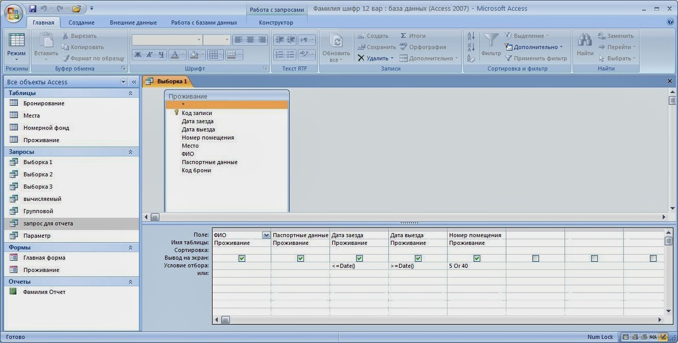
Task: Click the font color A swatch
Action: (175, 55)
